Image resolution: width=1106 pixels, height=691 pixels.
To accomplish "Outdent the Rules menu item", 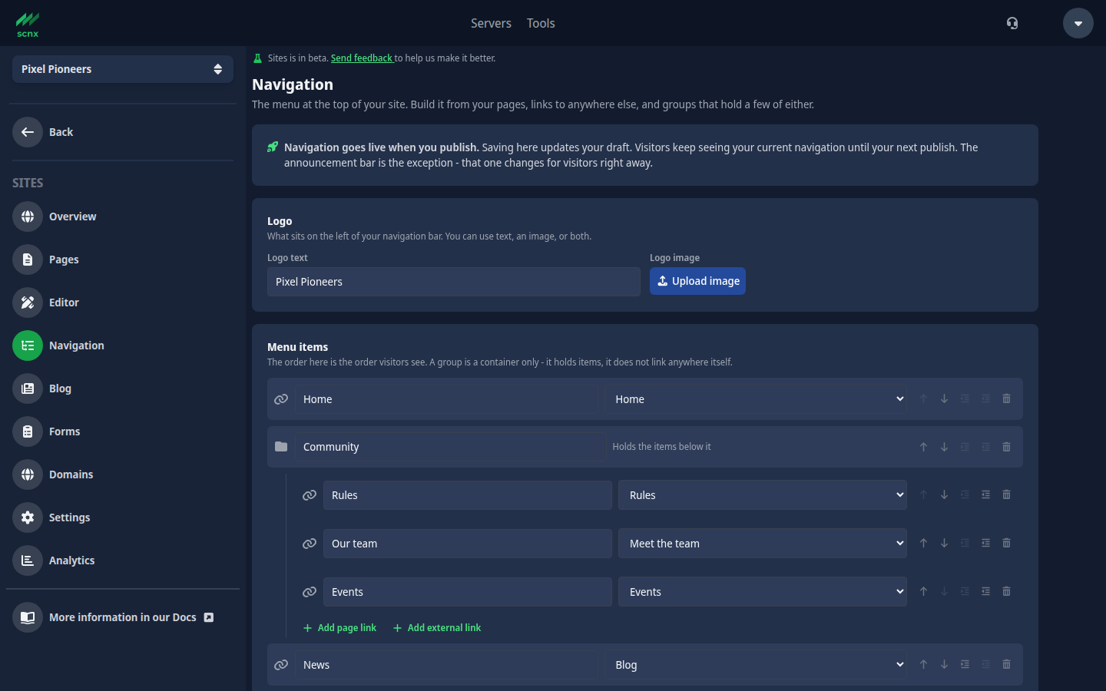I will tap(985, 494).
